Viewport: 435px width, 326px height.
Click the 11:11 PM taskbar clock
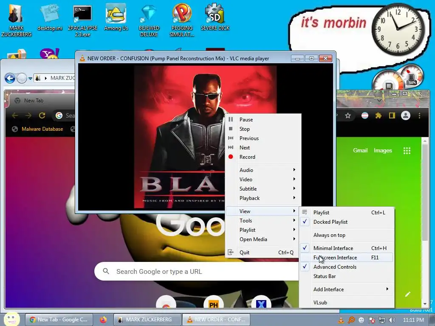413,320
